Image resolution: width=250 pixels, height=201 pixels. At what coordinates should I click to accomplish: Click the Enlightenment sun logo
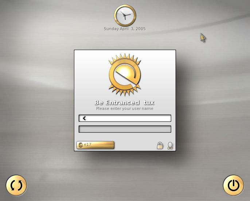click(x=125, y=74)
